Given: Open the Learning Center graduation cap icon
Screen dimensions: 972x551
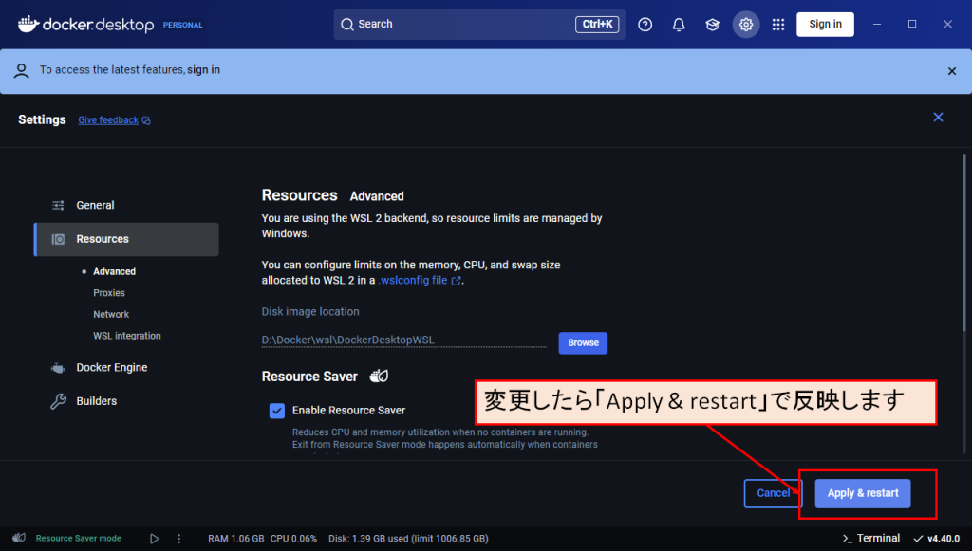Looking at the screenshot, I should point(712,24).
